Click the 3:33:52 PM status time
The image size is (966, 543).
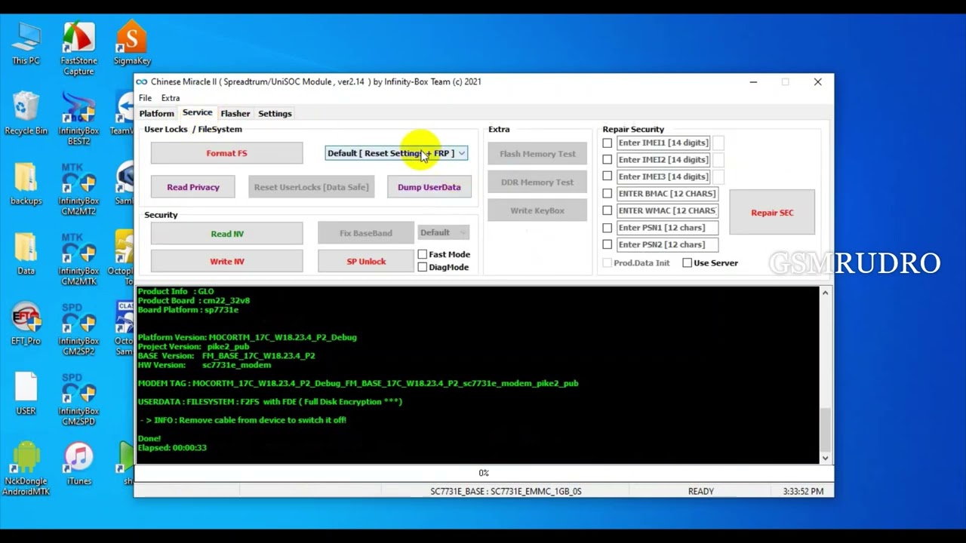point(803,491)
